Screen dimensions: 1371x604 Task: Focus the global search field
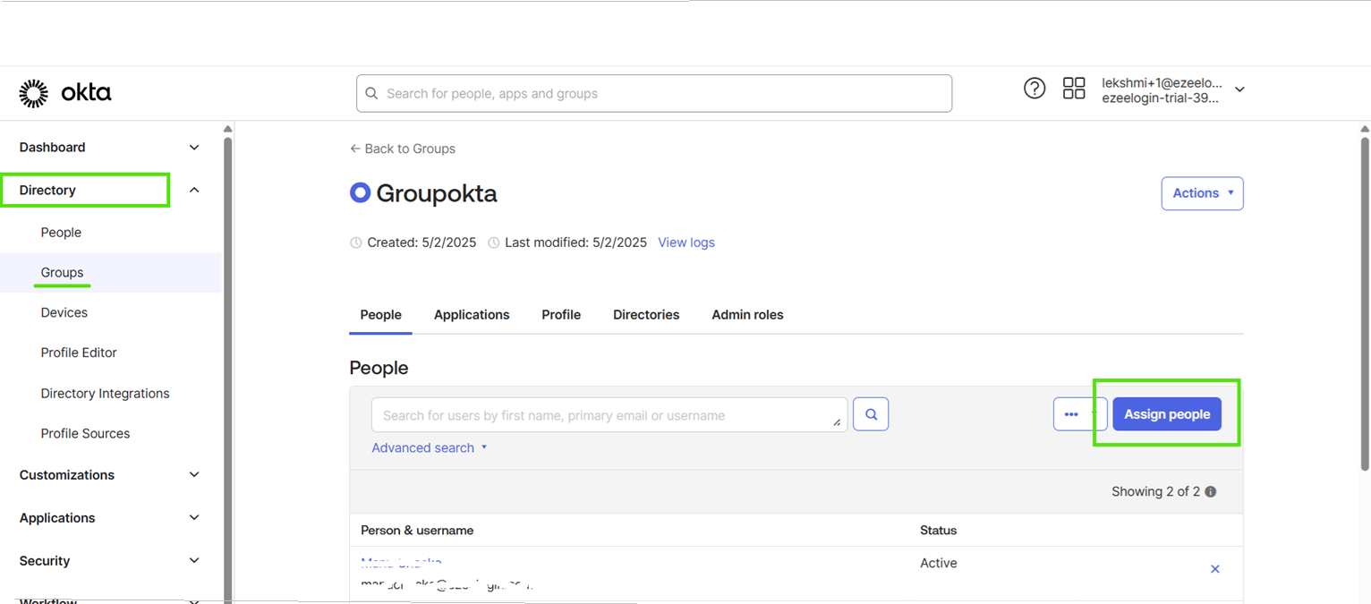tap(654, 93)
